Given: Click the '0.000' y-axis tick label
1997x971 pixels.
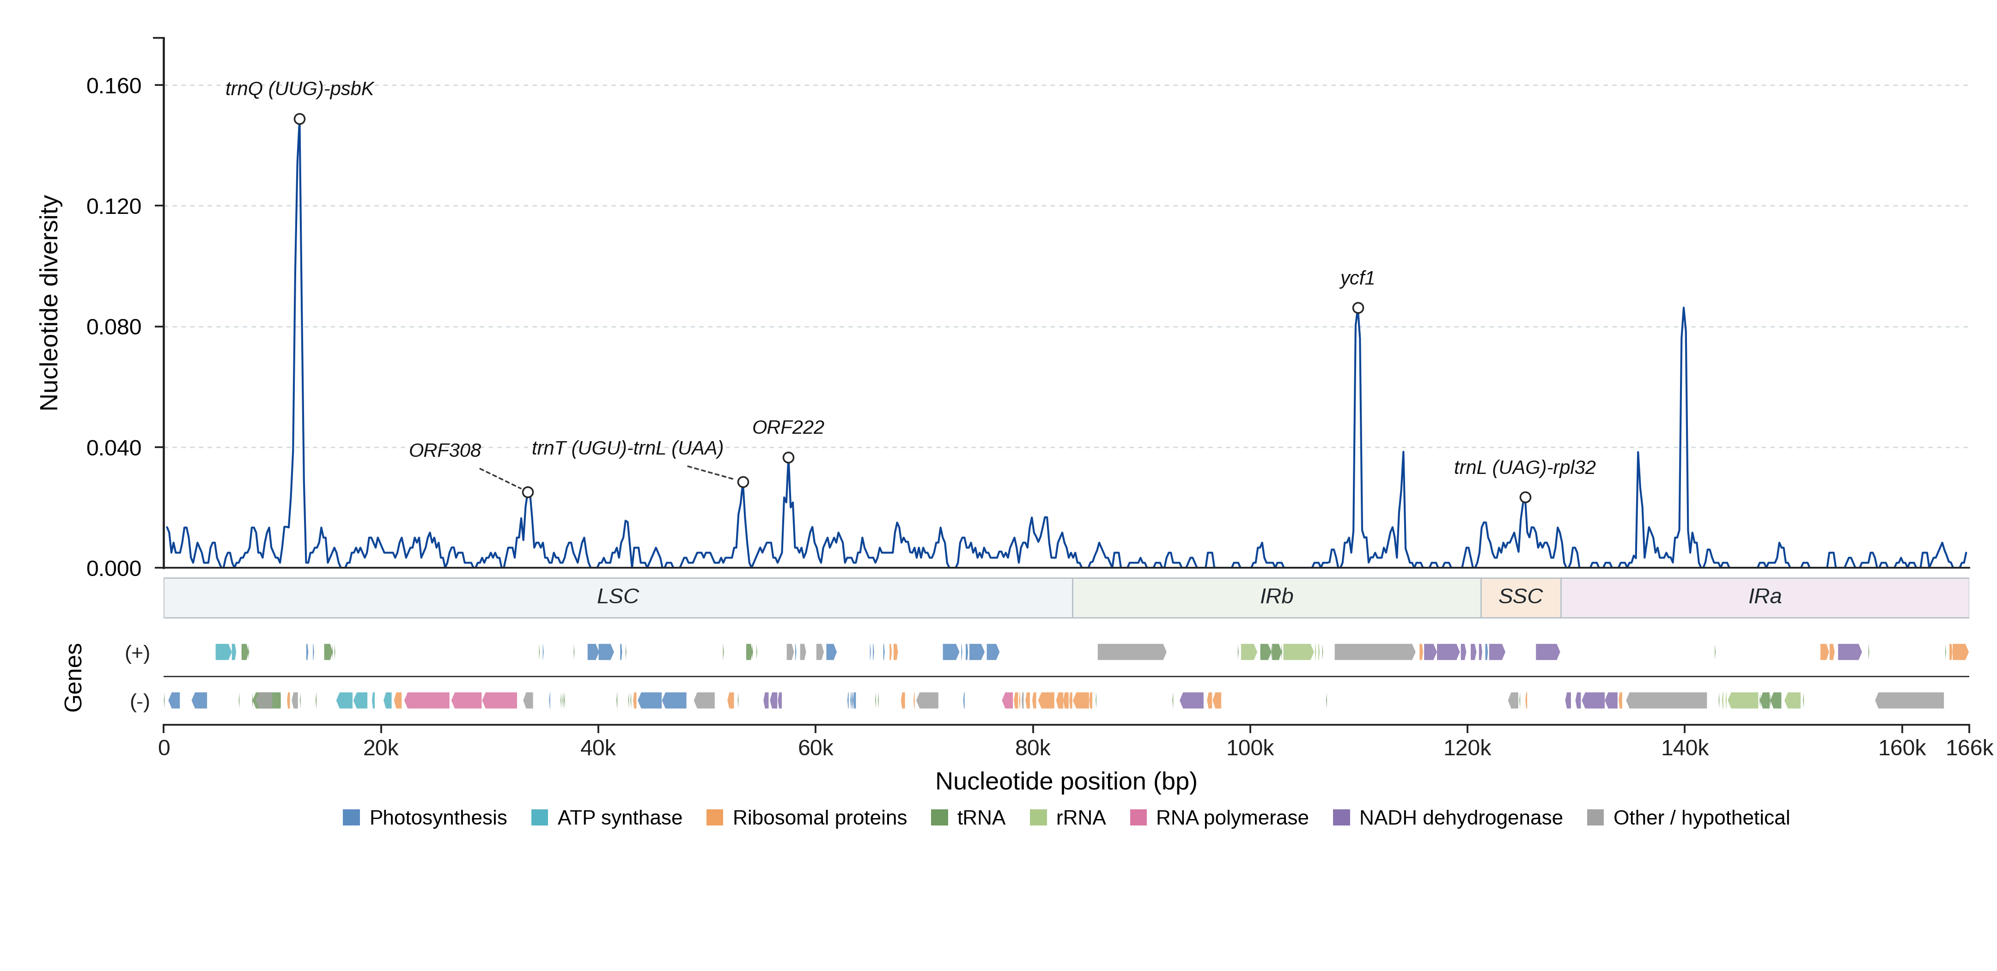Looking at the screenshot, I should click(x=114, y=569).
